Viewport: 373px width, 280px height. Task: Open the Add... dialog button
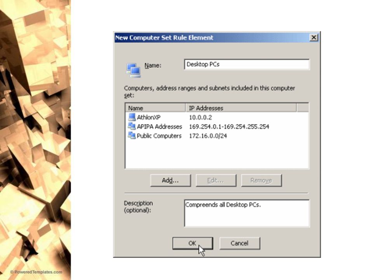(170, 180)
